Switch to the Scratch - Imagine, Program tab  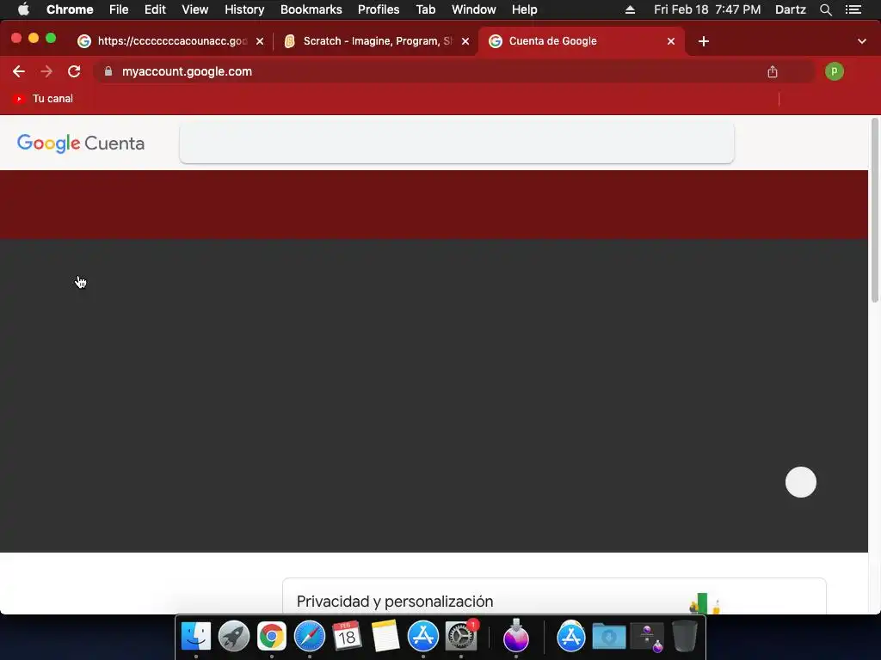click(377, 41)
